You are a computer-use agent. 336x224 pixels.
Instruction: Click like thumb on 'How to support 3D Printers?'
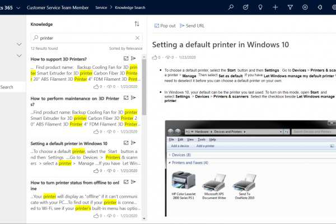pyautogui.click(x=96, y=87)
